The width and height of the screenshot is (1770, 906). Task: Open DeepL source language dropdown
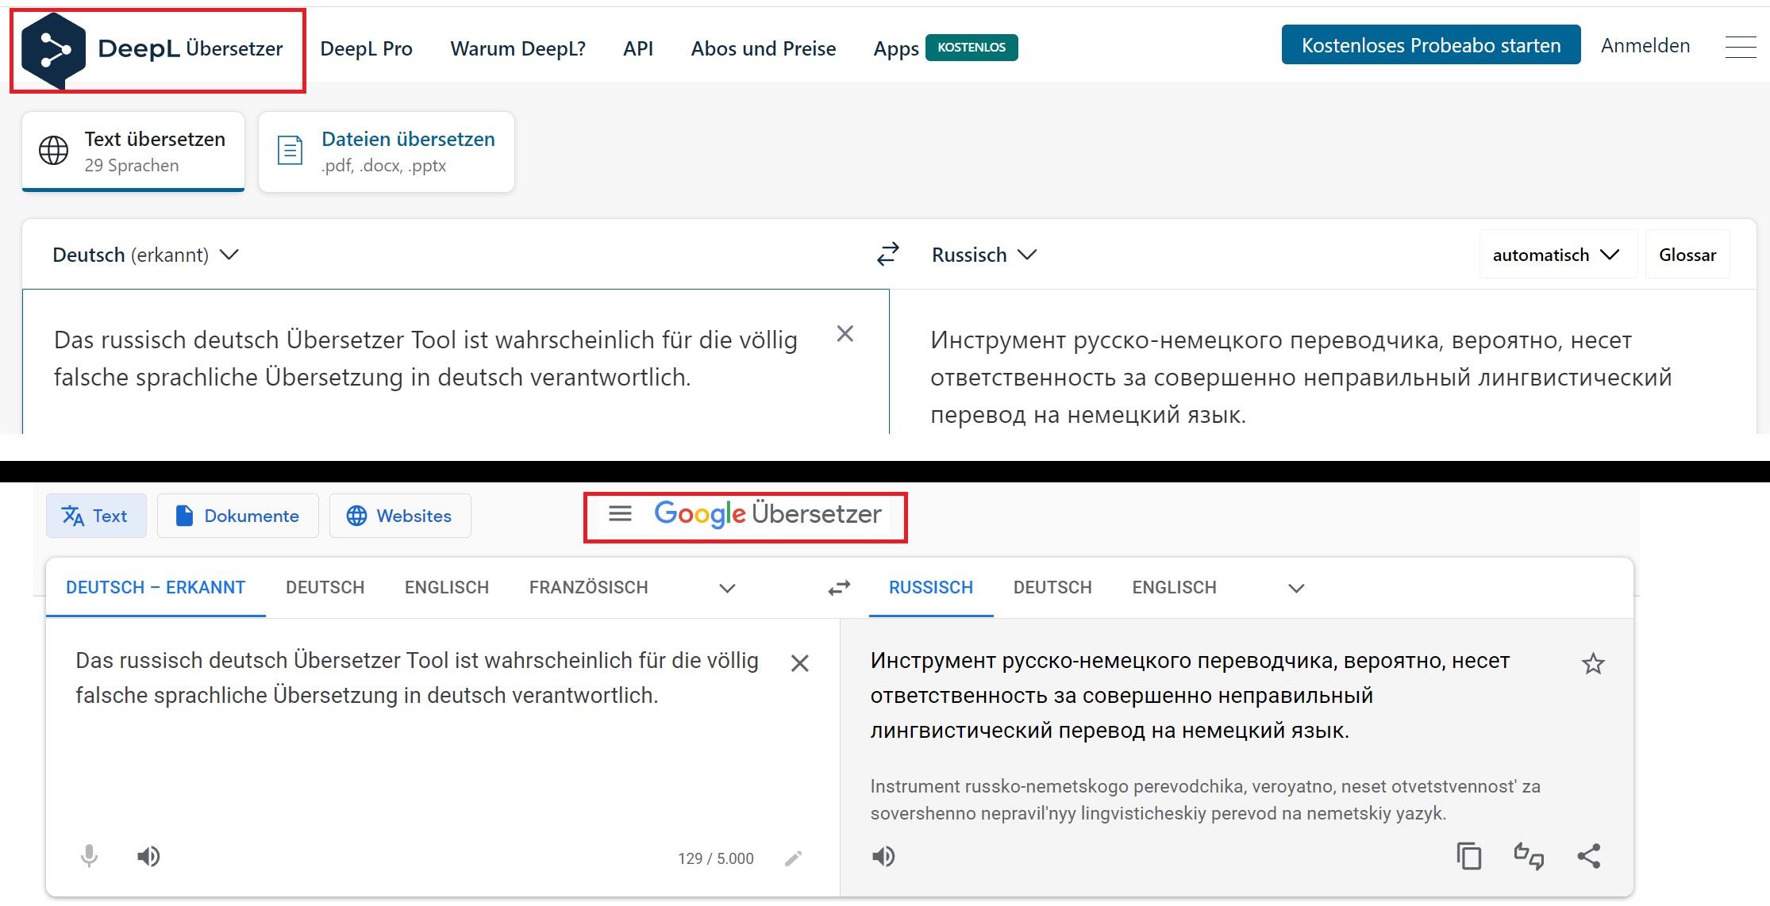pos(146,255)
